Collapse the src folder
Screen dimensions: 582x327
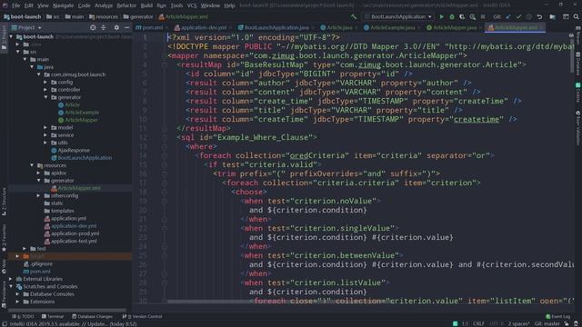(18, 52)
